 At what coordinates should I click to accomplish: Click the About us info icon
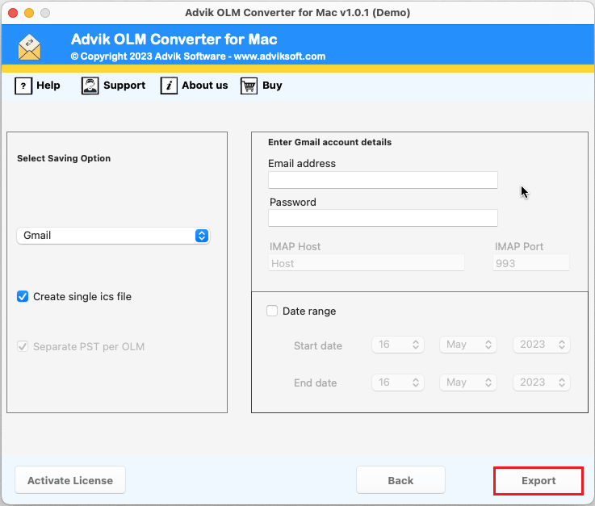[x=169, y=86]
